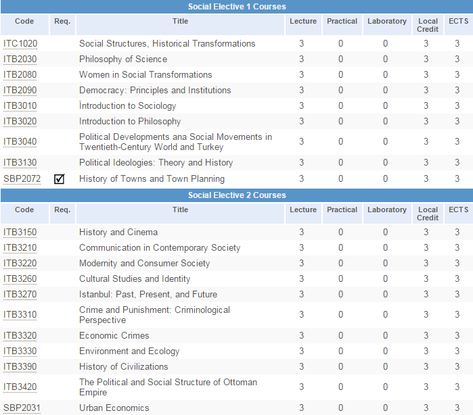Click the Social Elective 1 Courses header
Viewport: 473px width, 415px height.
tap(237, 7)
